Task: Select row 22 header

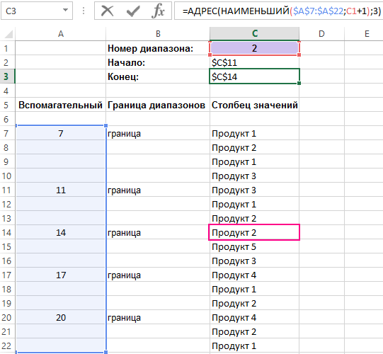Action: (x=6, y=346)
